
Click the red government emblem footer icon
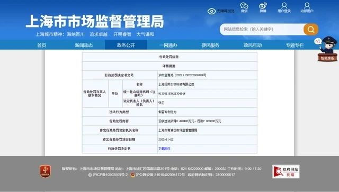coord(45,171)
